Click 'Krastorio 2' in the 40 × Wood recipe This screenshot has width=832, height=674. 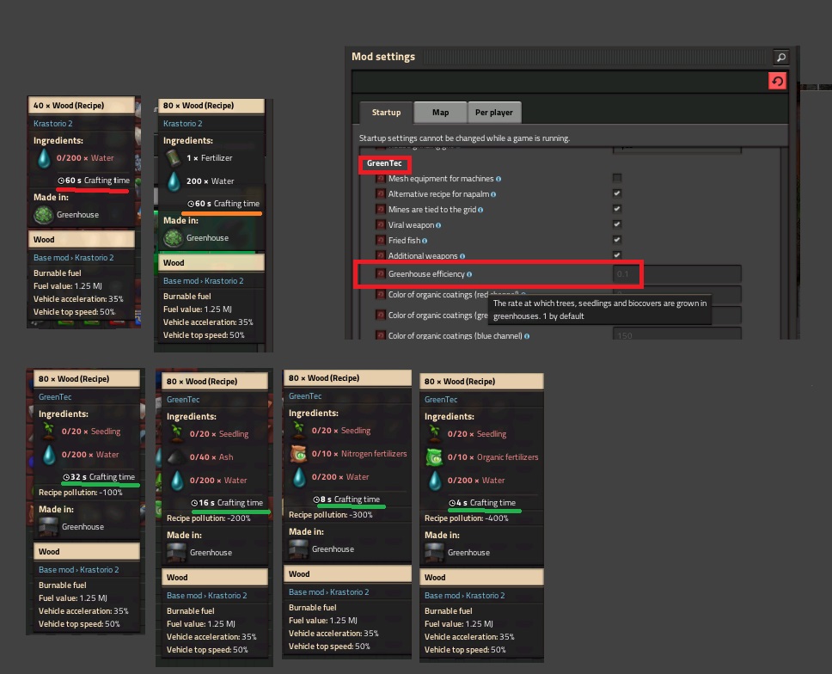(x=53, y=124)
